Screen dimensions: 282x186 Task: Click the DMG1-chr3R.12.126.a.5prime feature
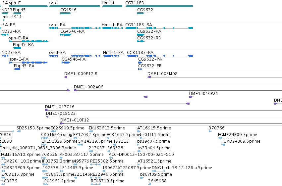pyautogui.click(x=158, y=171)
